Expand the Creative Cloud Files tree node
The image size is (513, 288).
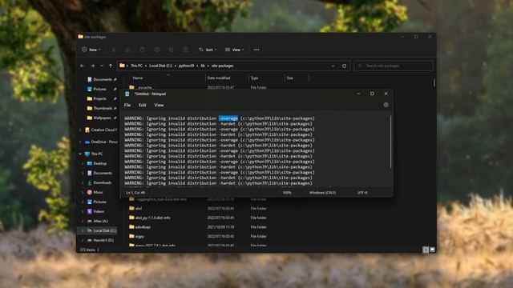[80, 130]
